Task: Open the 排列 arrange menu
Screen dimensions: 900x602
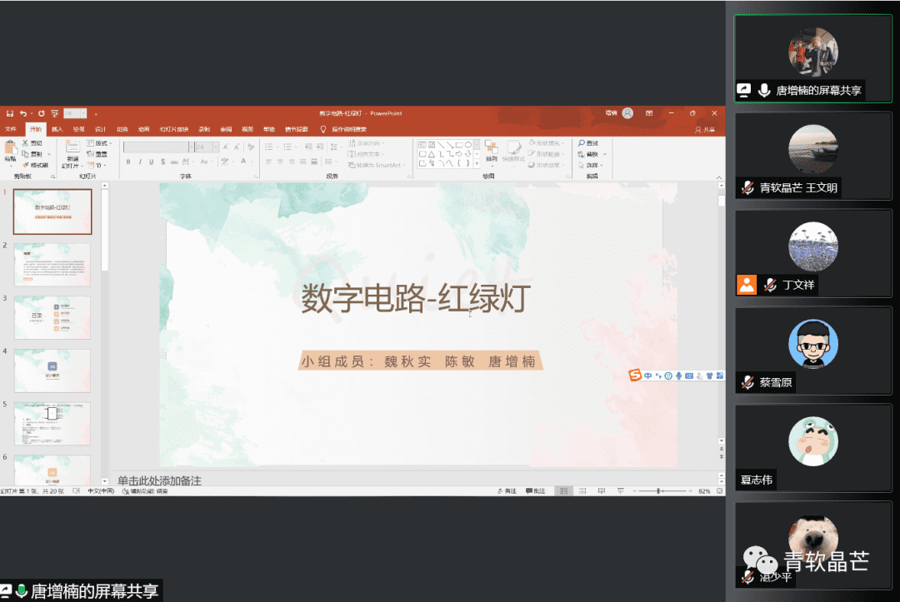Action: coord(492,152)
